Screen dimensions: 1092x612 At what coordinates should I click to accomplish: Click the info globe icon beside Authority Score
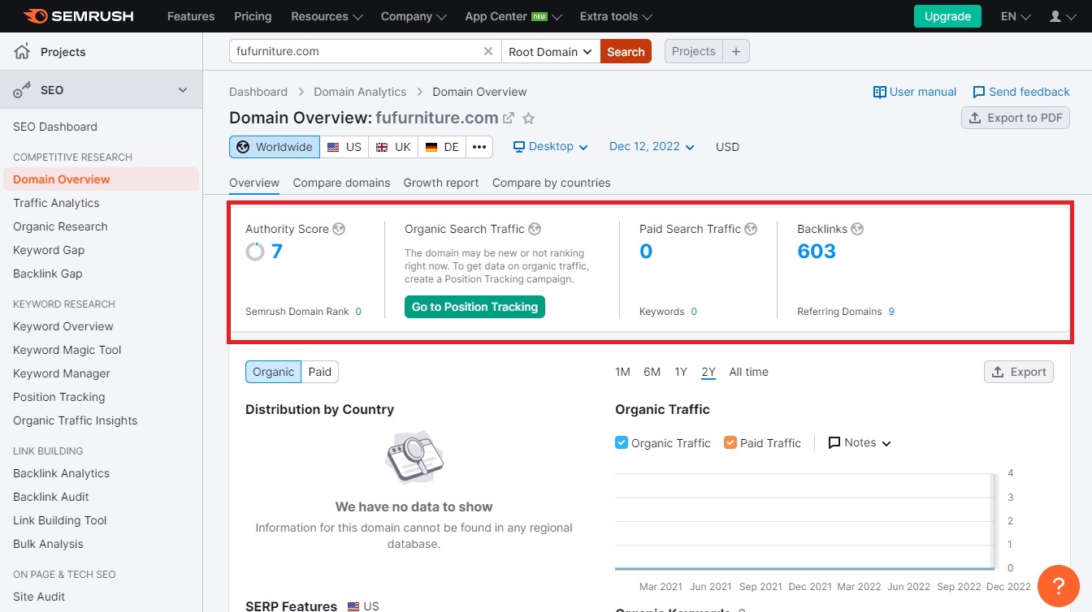click(339, 229)
